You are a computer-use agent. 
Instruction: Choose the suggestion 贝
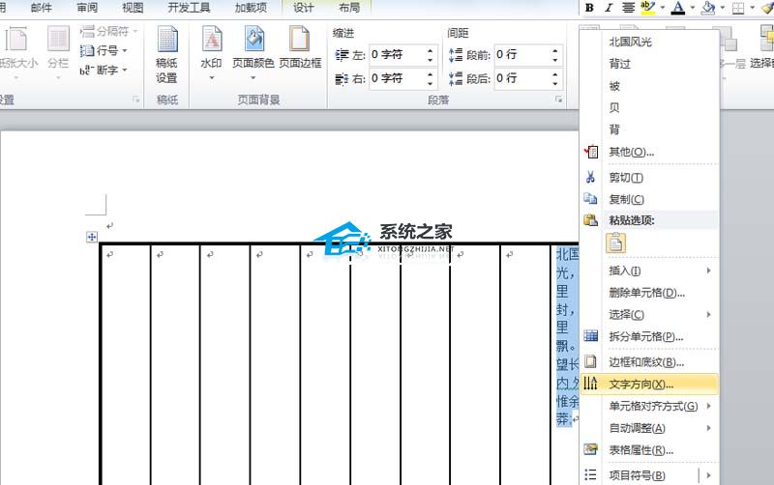pos(614,107)
